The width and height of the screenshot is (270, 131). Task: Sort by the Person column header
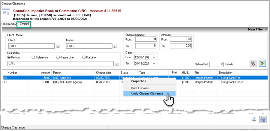point(73,73)
